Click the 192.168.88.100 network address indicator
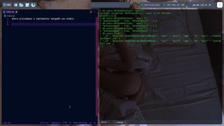 (174, 5)
